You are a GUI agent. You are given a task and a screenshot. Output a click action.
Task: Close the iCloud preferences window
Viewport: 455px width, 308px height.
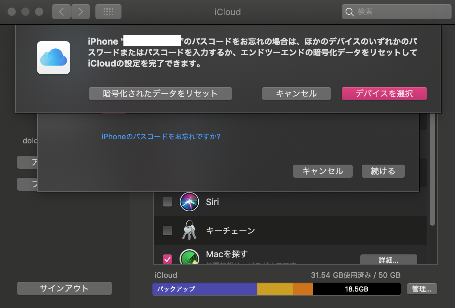click(x=12, y=12)
